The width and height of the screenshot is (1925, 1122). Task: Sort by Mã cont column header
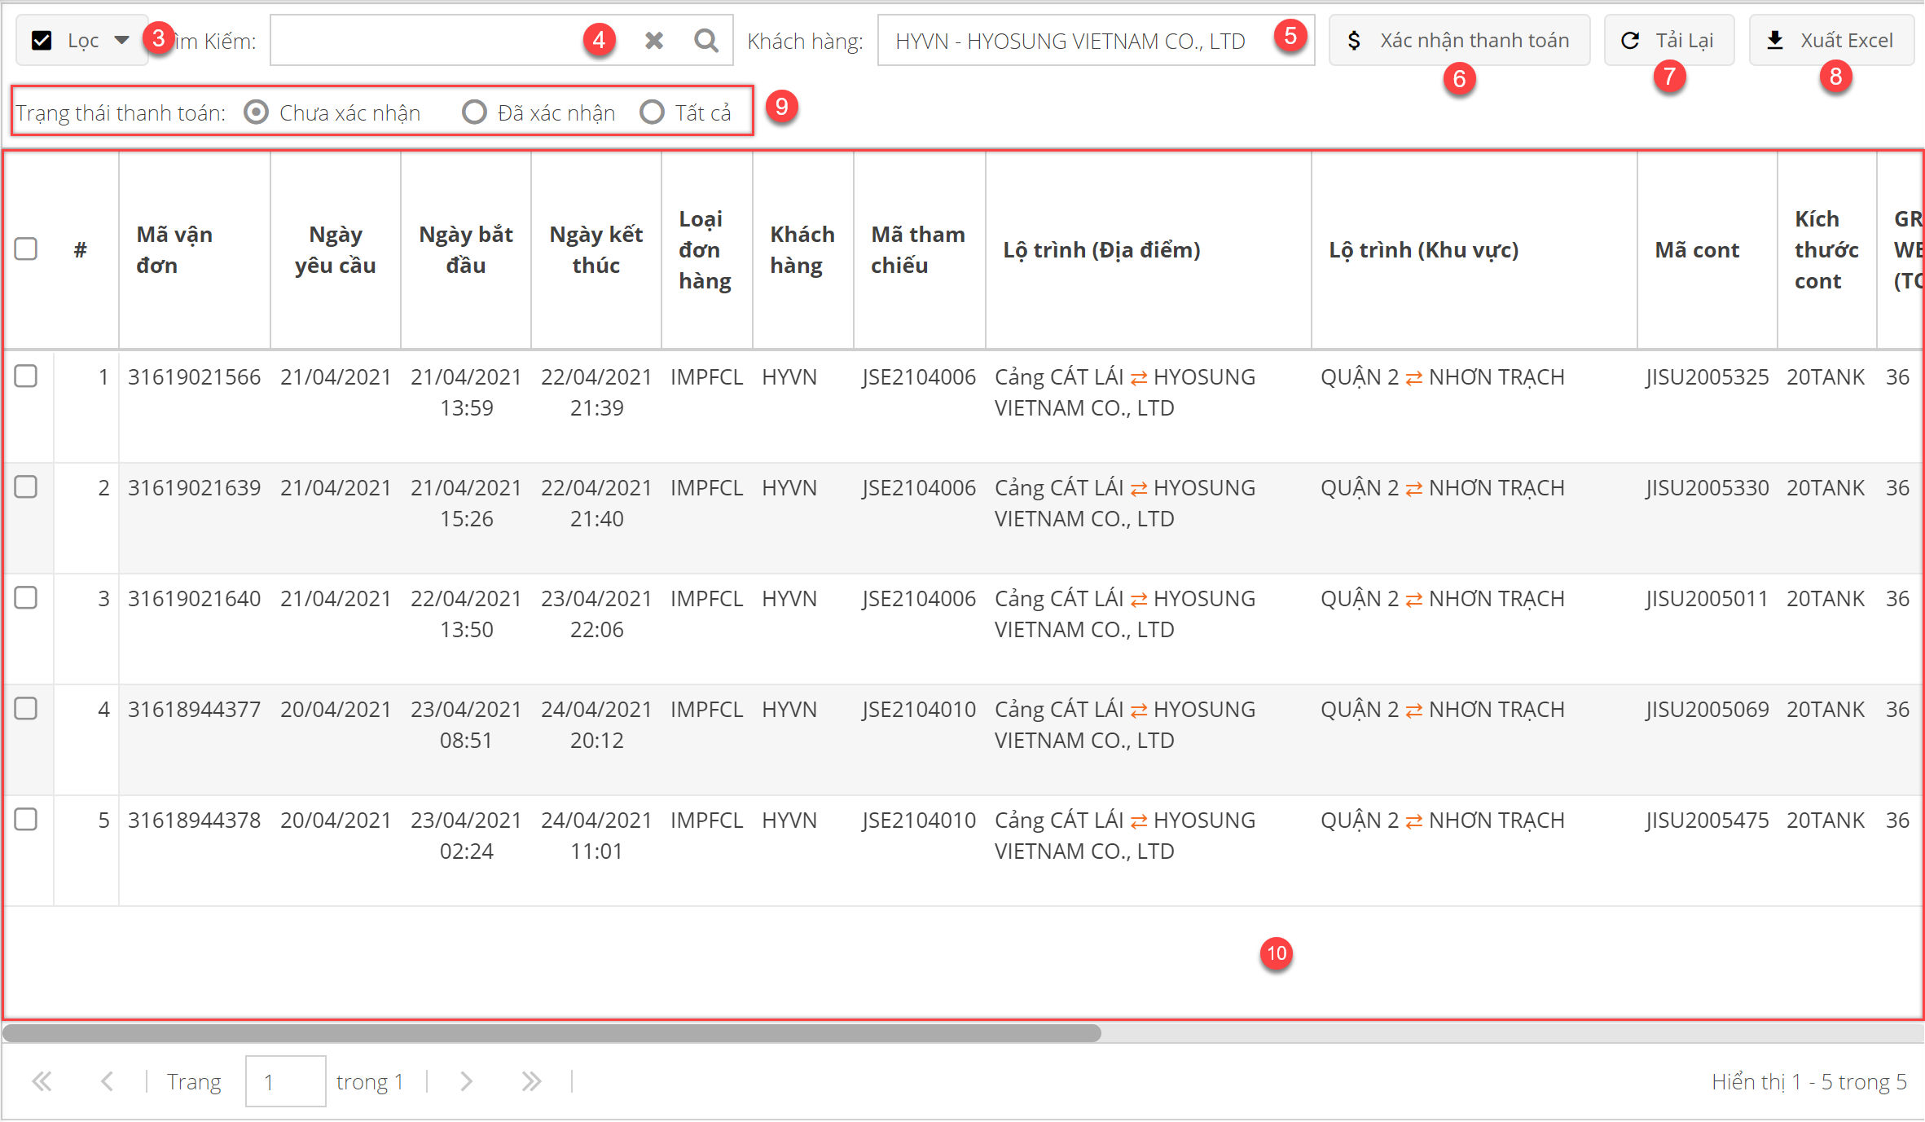coord(1697,249)
